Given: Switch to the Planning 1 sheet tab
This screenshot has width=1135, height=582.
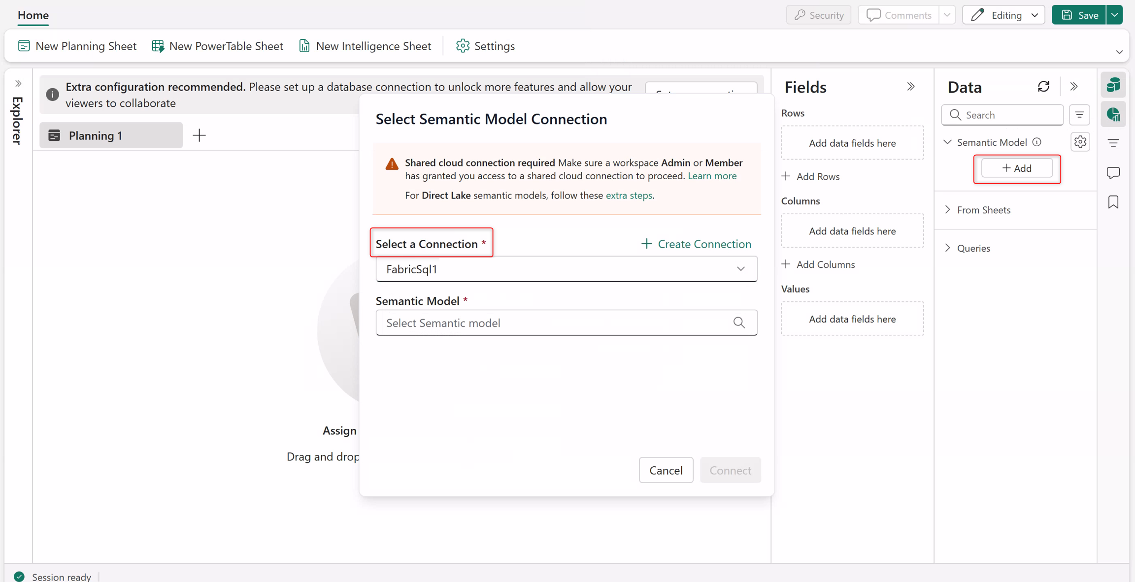Looking at the screenshot, I should point(111,135).
